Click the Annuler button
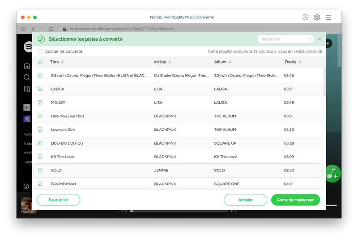Image resolution: width=358 pixels, height=240 pixels. (x=245, y=200)
